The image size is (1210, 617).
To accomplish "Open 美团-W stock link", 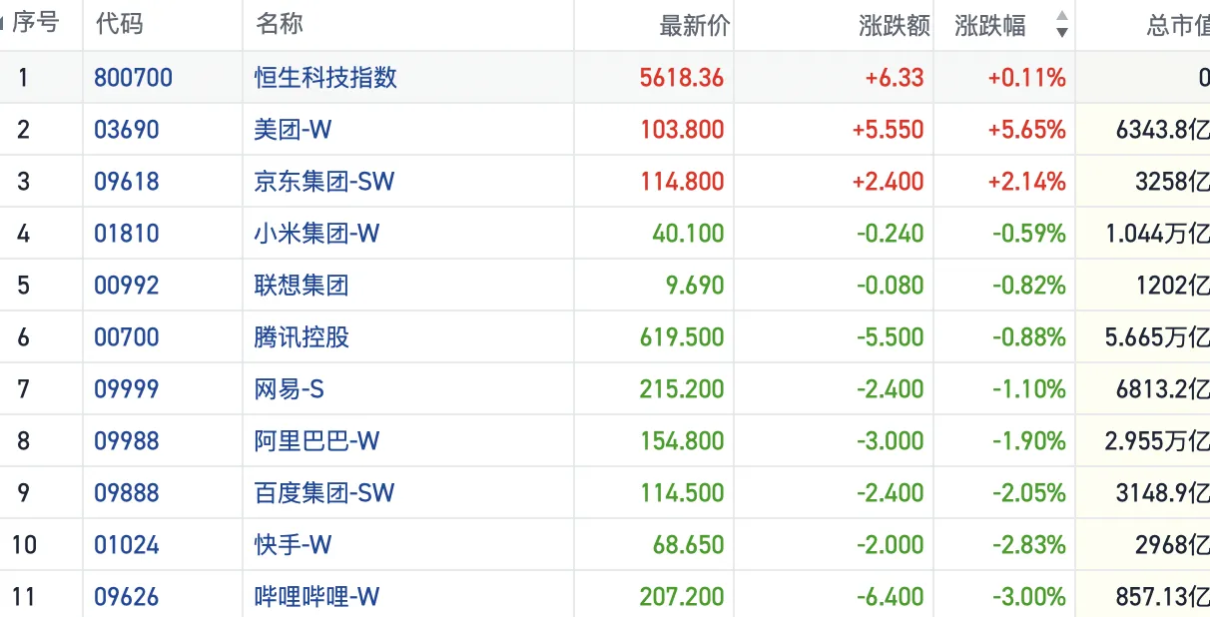I will click(292, 130).
